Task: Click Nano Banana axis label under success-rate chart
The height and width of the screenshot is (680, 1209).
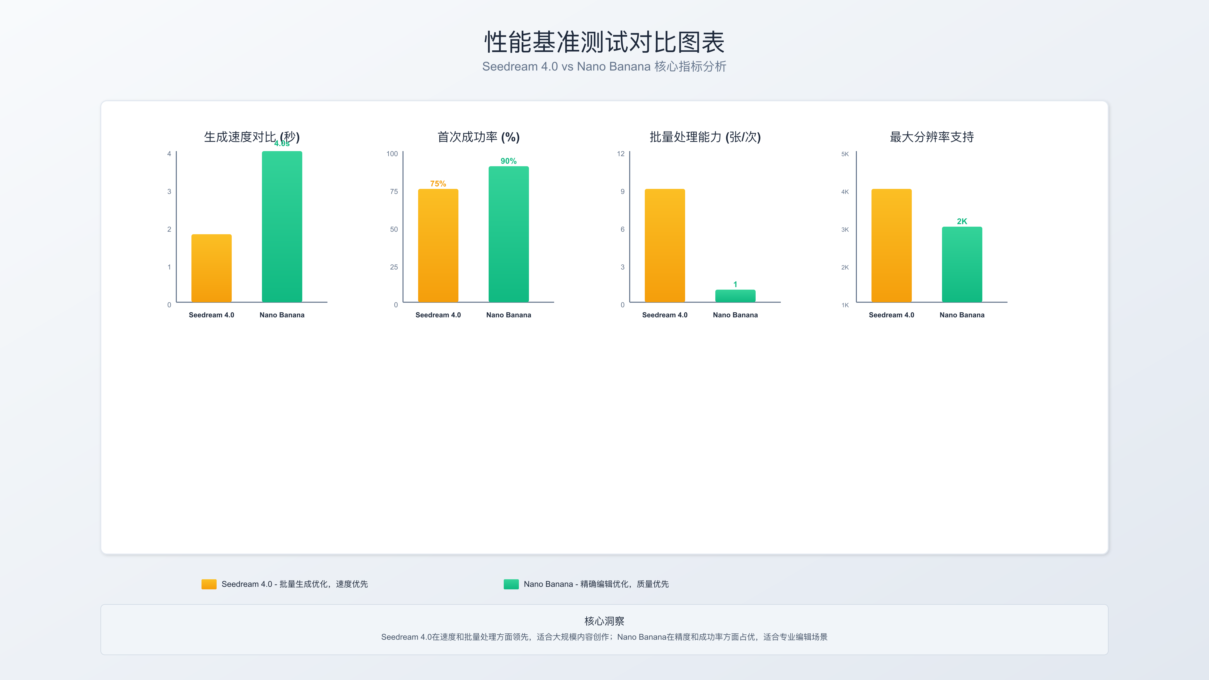Action: (x=509, y=315)
